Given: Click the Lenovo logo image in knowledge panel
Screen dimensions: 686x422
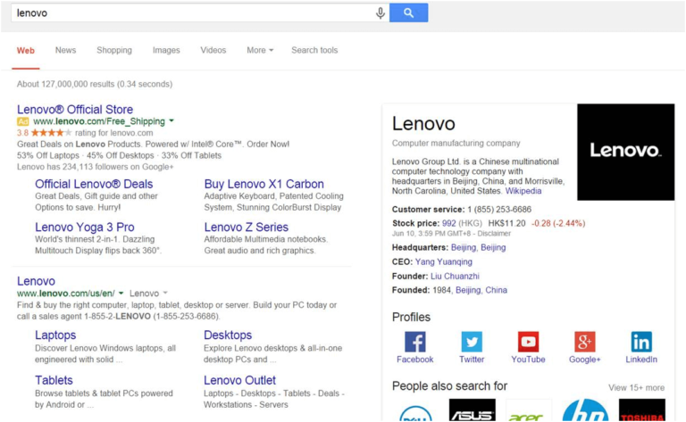Looking at the screenshot, I should 625,152.
